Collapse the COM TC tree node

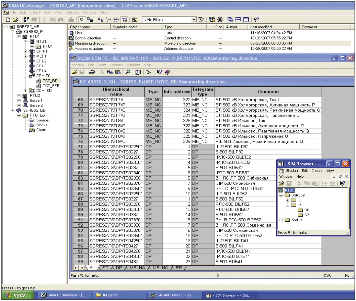coord(25,76)
